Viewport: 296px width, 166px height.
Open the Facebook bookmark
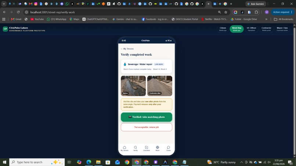(155, 19)
